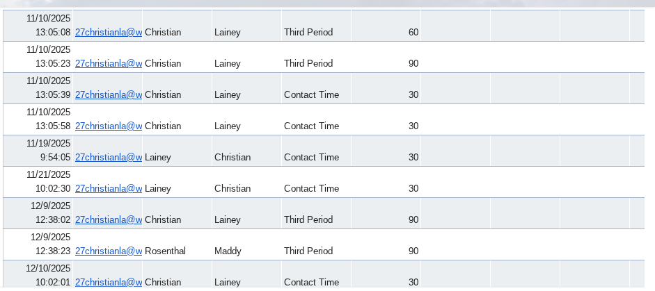
Task: Open the email link in the 12:38:02 row
Action: (x=109, y=219)
